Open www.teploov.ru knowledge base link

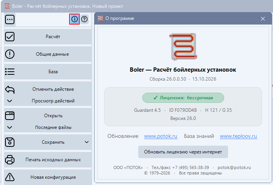pyautogui.click(x=239, y=136)
